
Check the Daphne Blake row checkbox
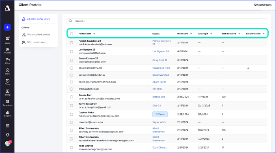pos(71,115)
